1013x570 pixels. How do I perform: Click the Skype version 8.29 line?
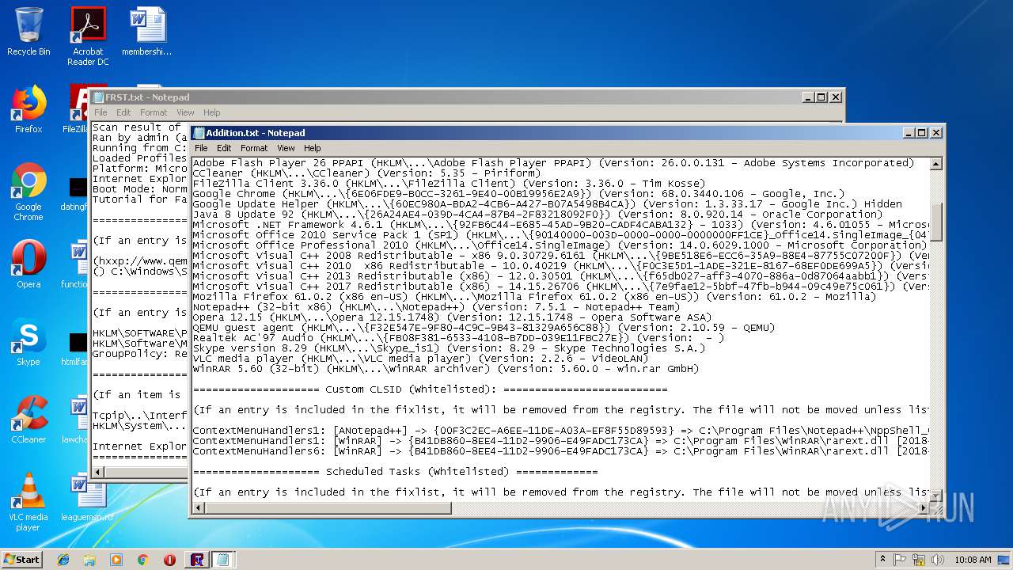[x=449, y=348]
